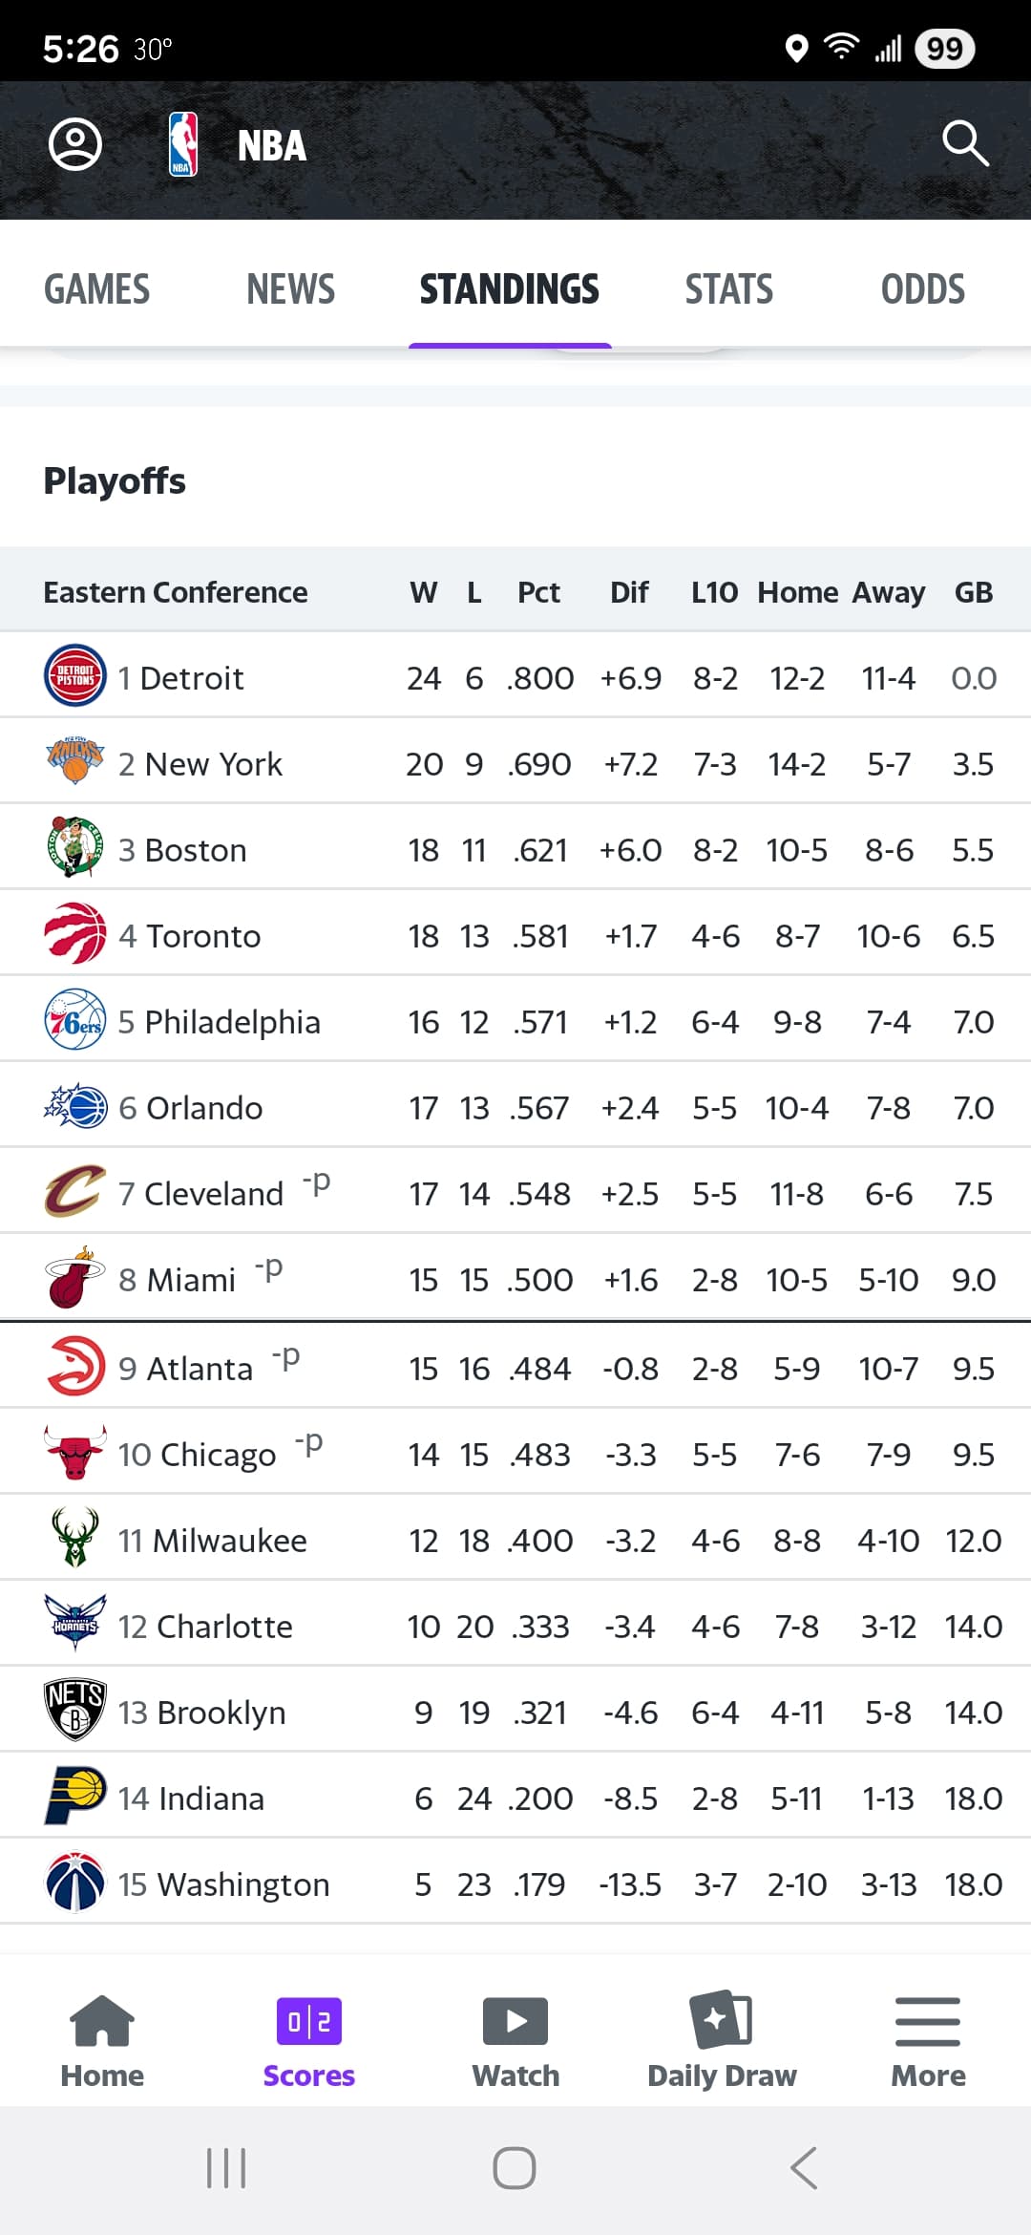Open the STATS tab
1031x2235 pixels.
pyautogui.click(x=729, y=289)
